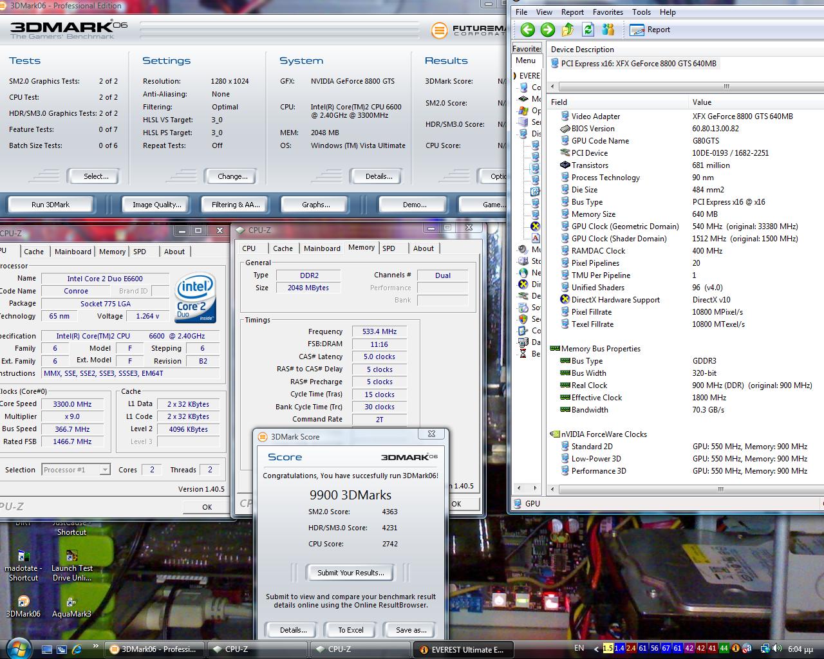Select the Unified Shaders row
Viewport: 824px width, 659px height.
pos(684,287)
